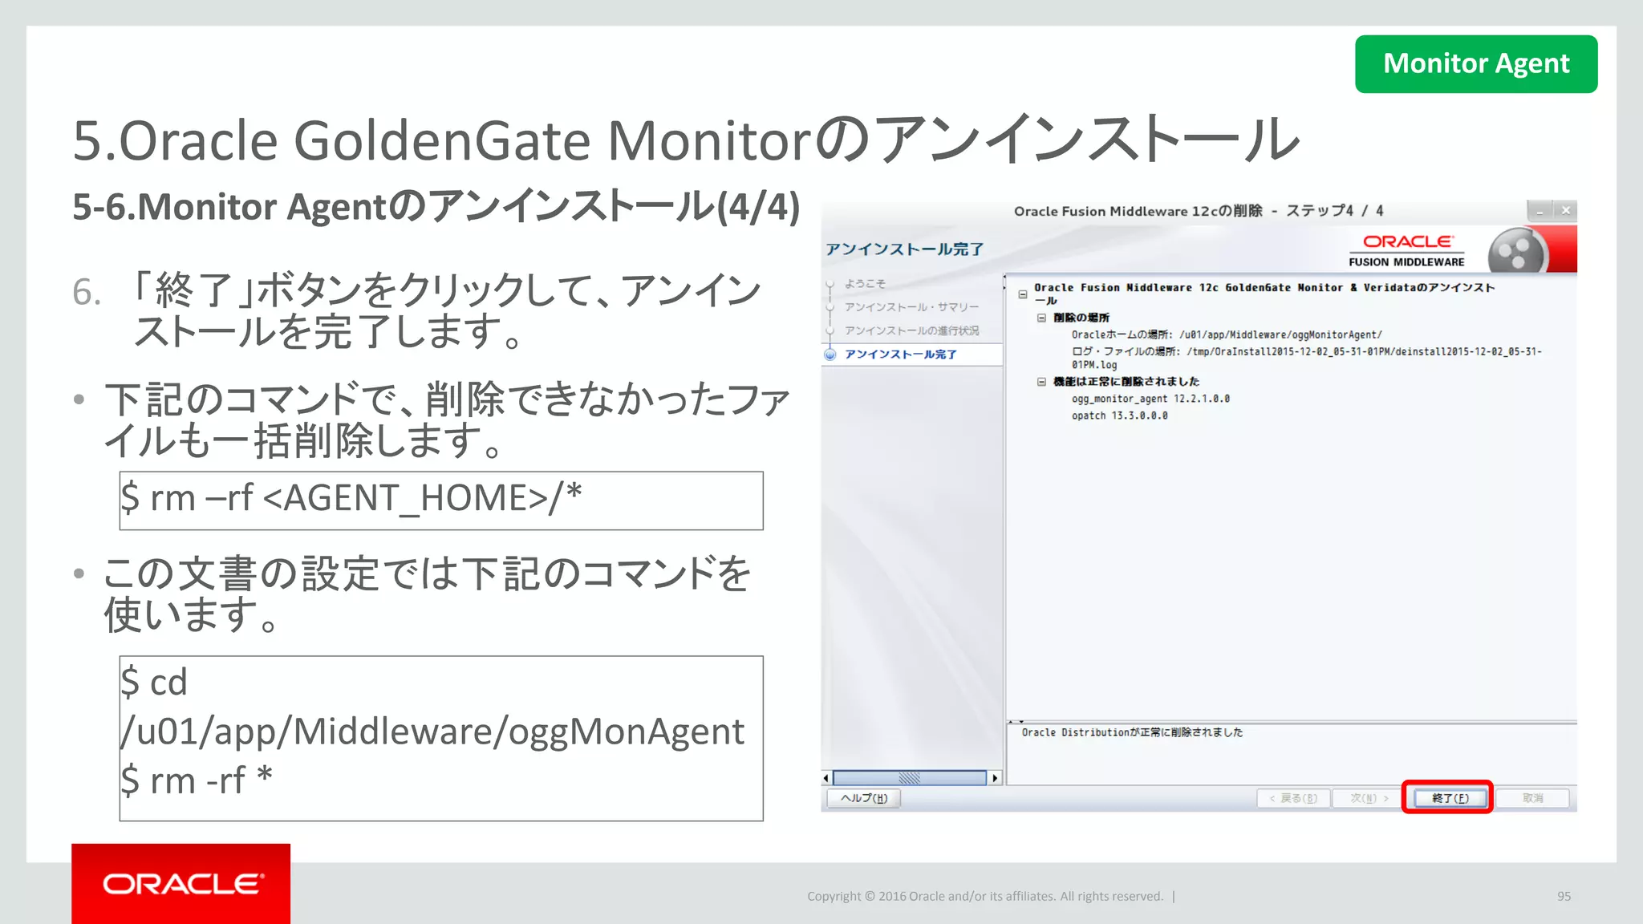Click the cd /u01/app/Middleware/oggMonAgent command text
The image size is (1643, 924).
coord(432,707)
